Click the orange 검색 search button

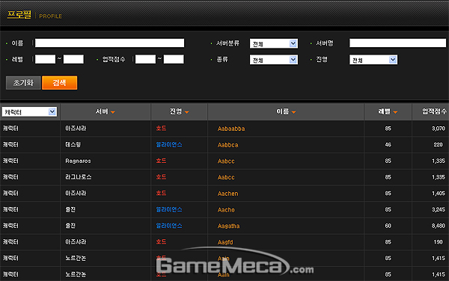point(60,83)
